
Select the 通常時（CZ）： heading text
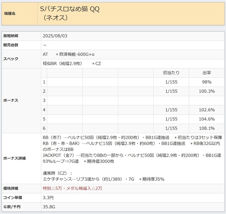57,173
